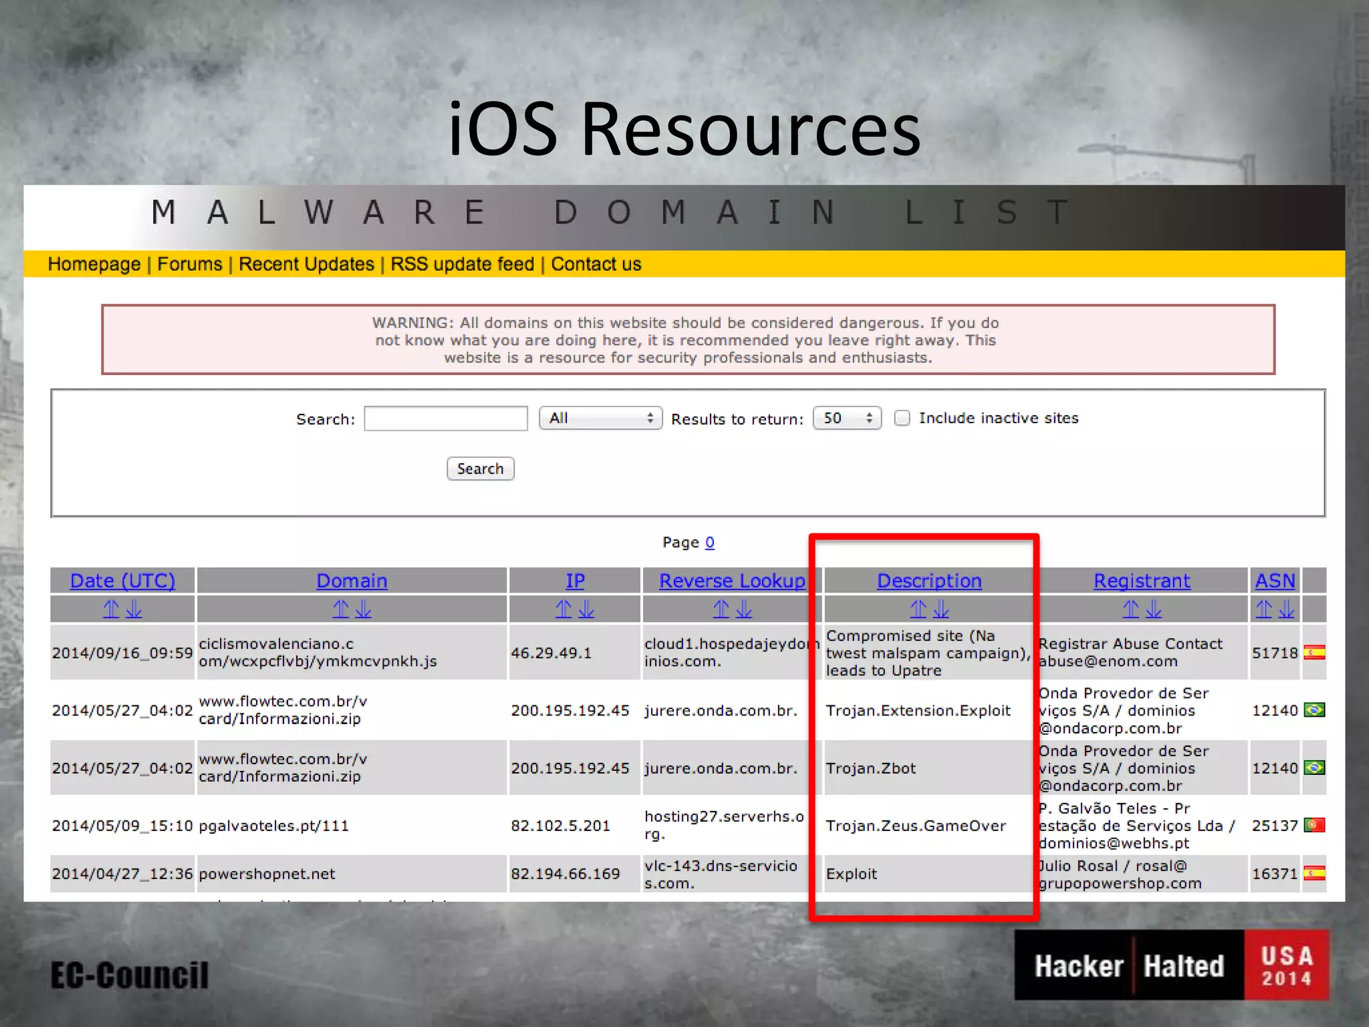The height and width of the screenshot is (1027, 1369).
Task: Open Forums in the yellow menu bar
Action: tap(190, 264)
